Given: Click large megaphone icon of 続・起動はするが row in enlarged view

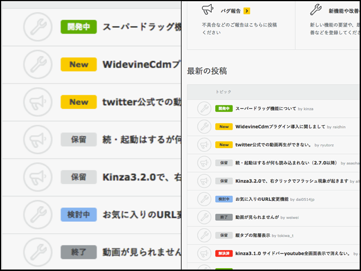Looking at the screenshot, I should pos(38,140).
